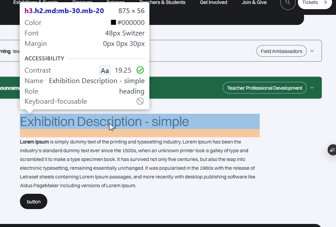The width and height of the screenshot is (336, 227).
Task: Click Teacher Professional Development button
Action: click(265, 88)
